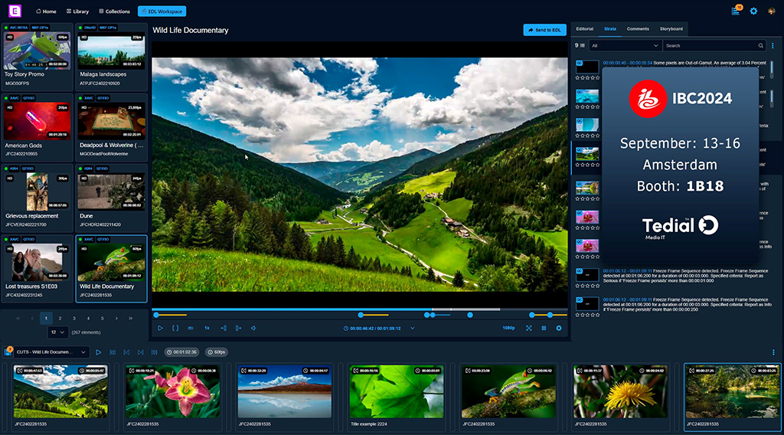Open the Strata panel three-dot menu
Image resolution: width=784 pixels, height=435 pixels.
coord(773,45)
